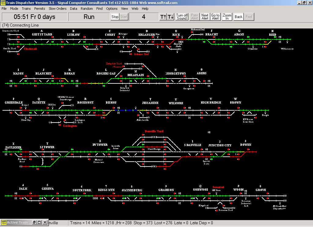Click the Go to Alert button
The width and height of the screenshot is (313, 227).
[x=215, y=17]
